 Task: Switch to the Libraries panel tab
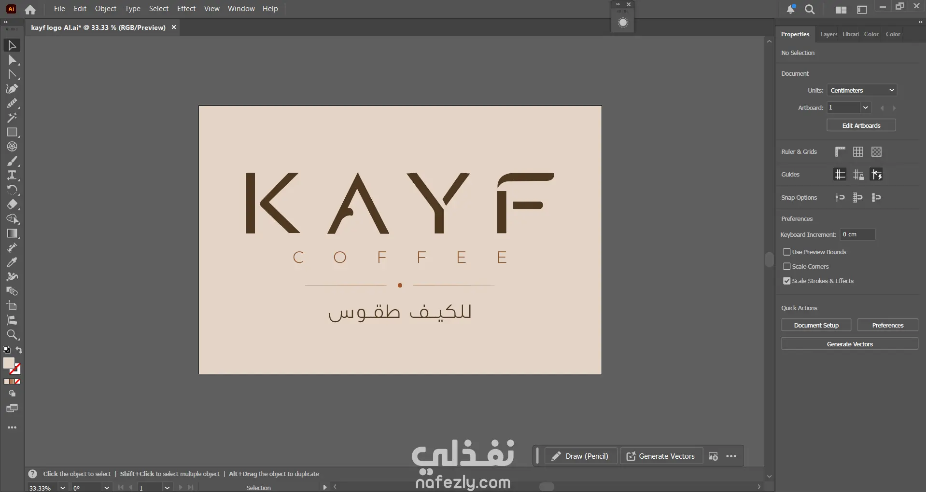pos(850,34)
